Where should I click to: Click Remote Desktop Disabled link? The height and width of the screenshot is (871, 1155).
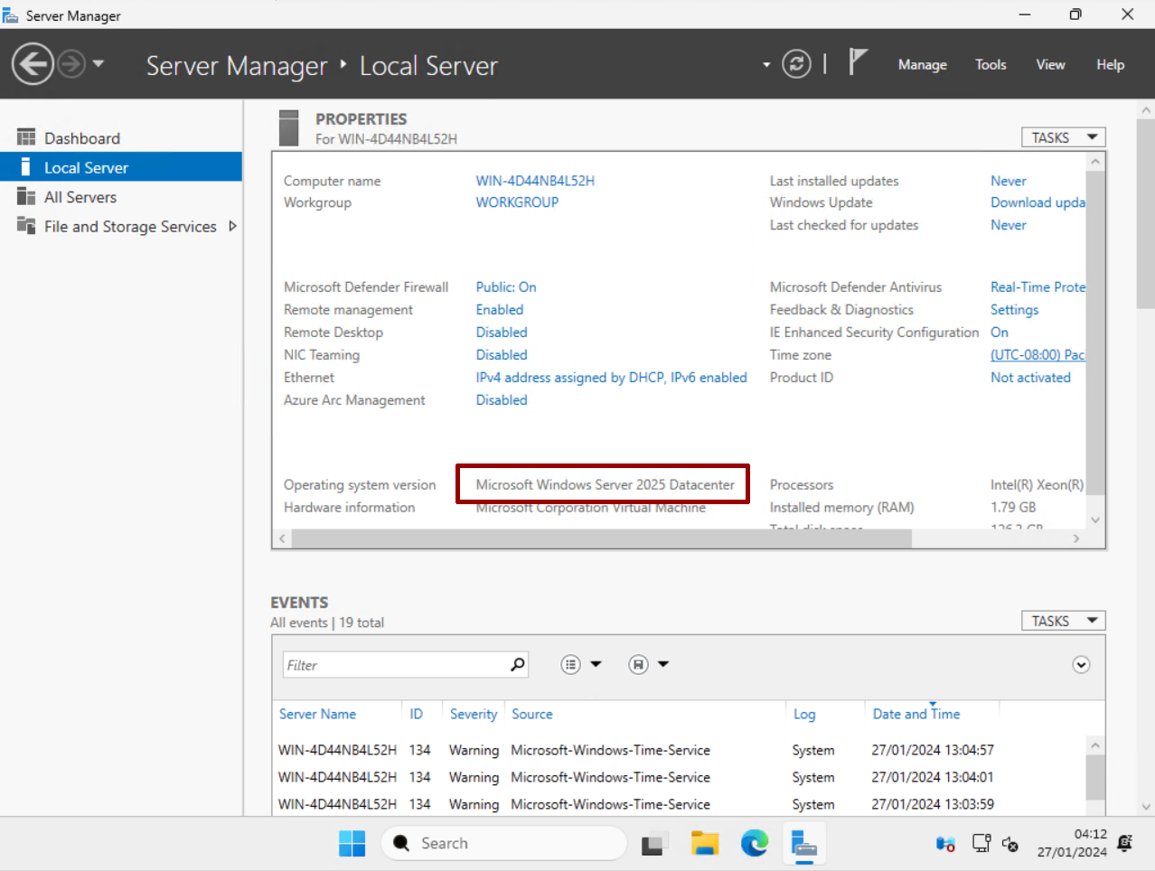click(x=502, y=332)
